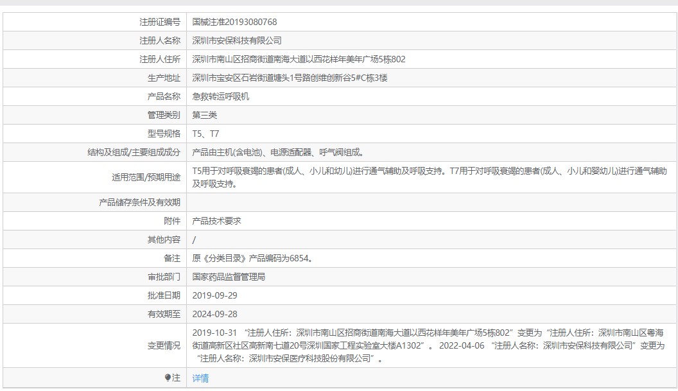678x391 pixels.
Task: Click the 生产地址 address value
Action: click(290, 78)
